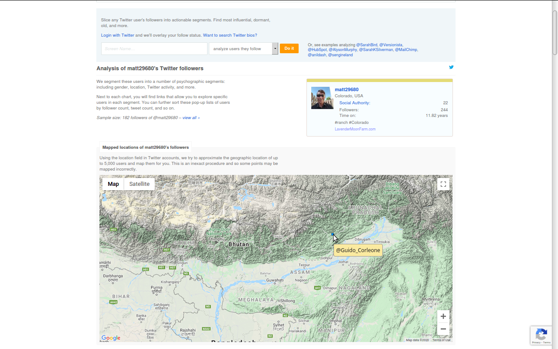Open @SarahBird example analysis
Viewport: 558px width, 349px height.
coord(367,45)
